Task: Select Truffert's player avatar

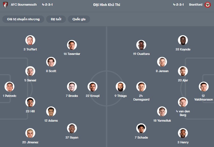Action: 30,40
